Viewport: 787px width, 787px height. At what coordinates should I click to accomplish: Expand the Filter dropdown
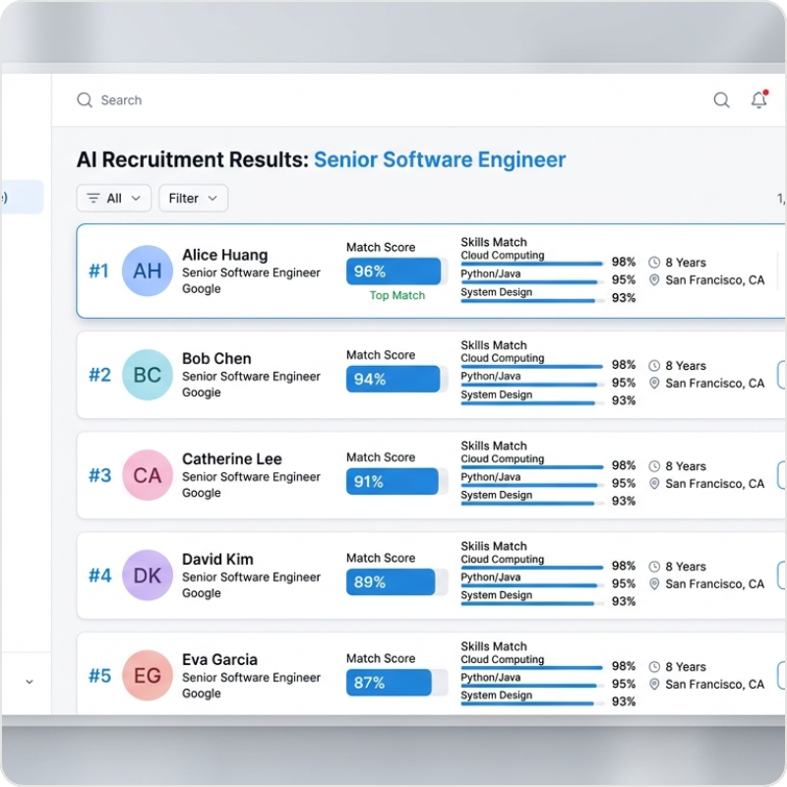(193, 198)
